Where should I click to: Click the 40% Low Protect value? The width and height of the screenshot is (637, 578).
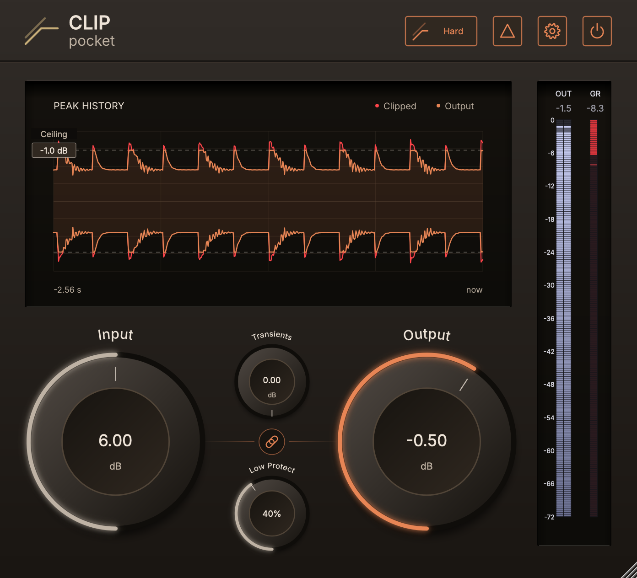pos(272,514)
